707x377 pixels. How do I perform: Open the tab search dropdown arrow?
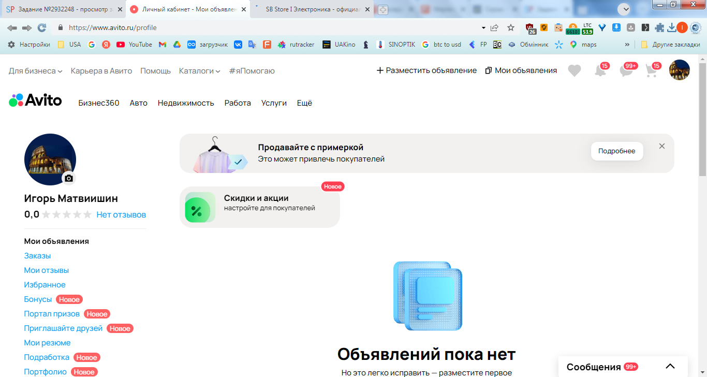click(x=624, y=9)
